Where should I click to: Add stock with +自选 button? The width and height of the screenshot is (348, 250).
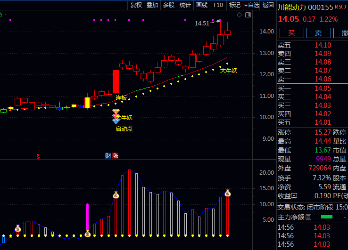pyautogui.click(x=252, y=5)
